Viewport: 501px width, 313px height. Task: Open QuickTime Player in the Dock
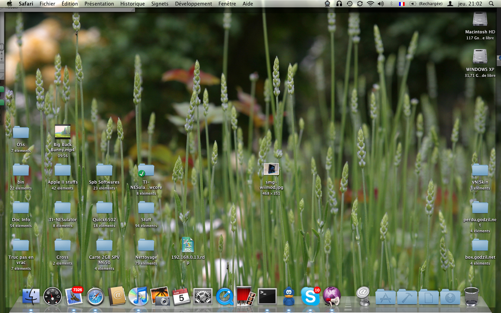coord(224,297)
